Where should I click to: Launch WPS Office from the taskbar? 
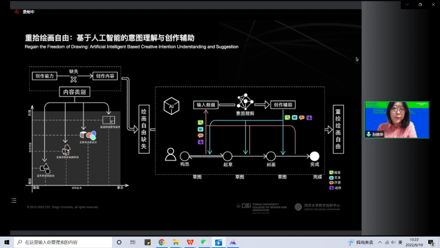pyautogui.click(x=190, y=242)
